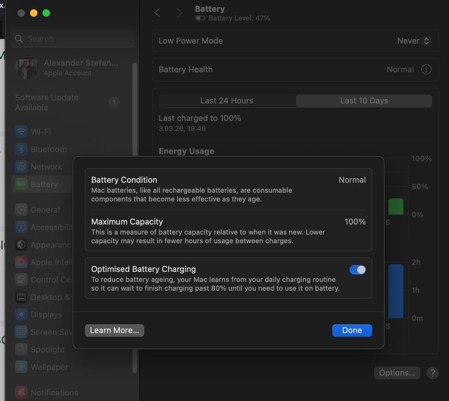Screen dimensions: 449x401
Task: Click the Notifications bell icon in sidebar
Action: (21, 392)
